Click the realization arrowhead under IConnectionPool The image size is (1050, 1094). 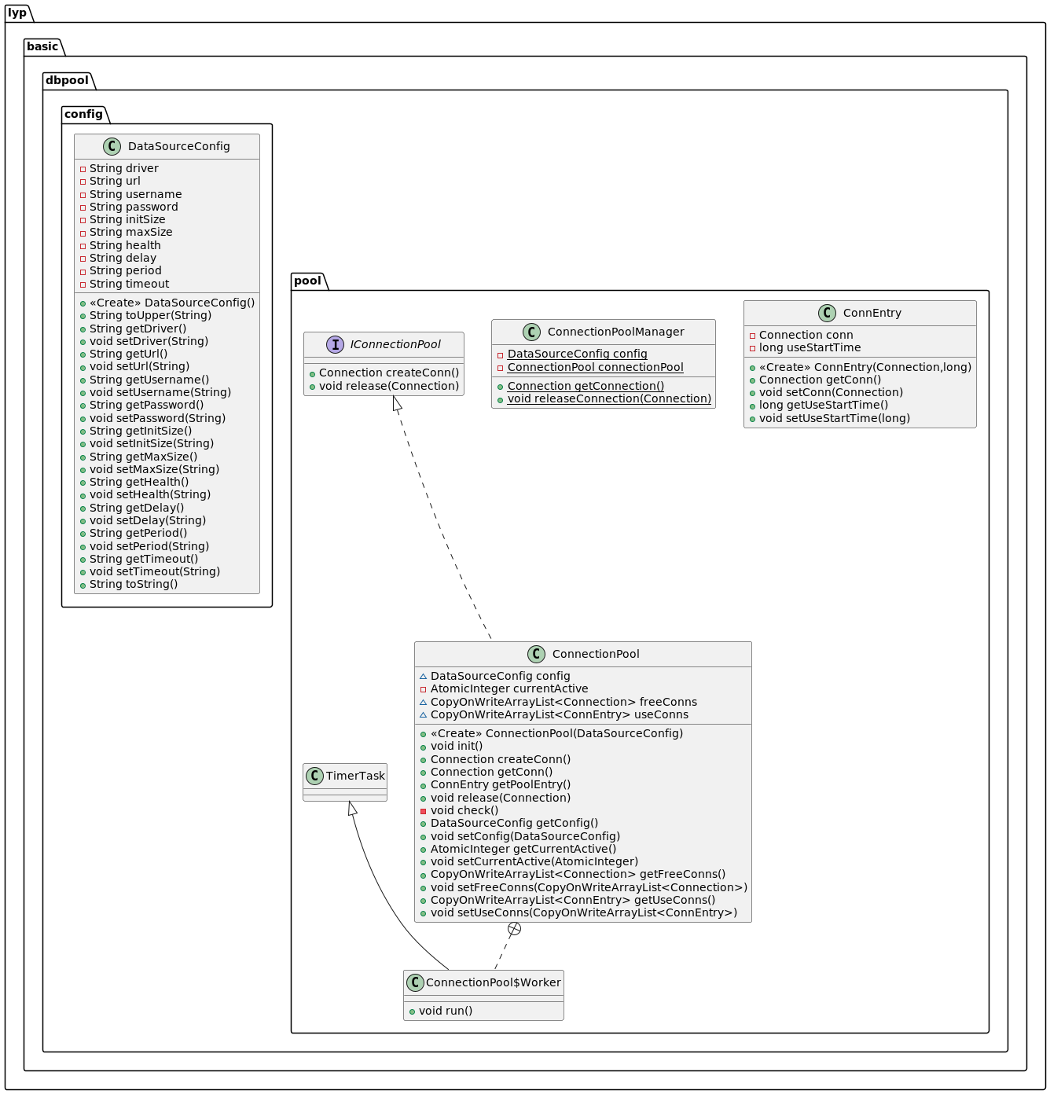point(398,404)
